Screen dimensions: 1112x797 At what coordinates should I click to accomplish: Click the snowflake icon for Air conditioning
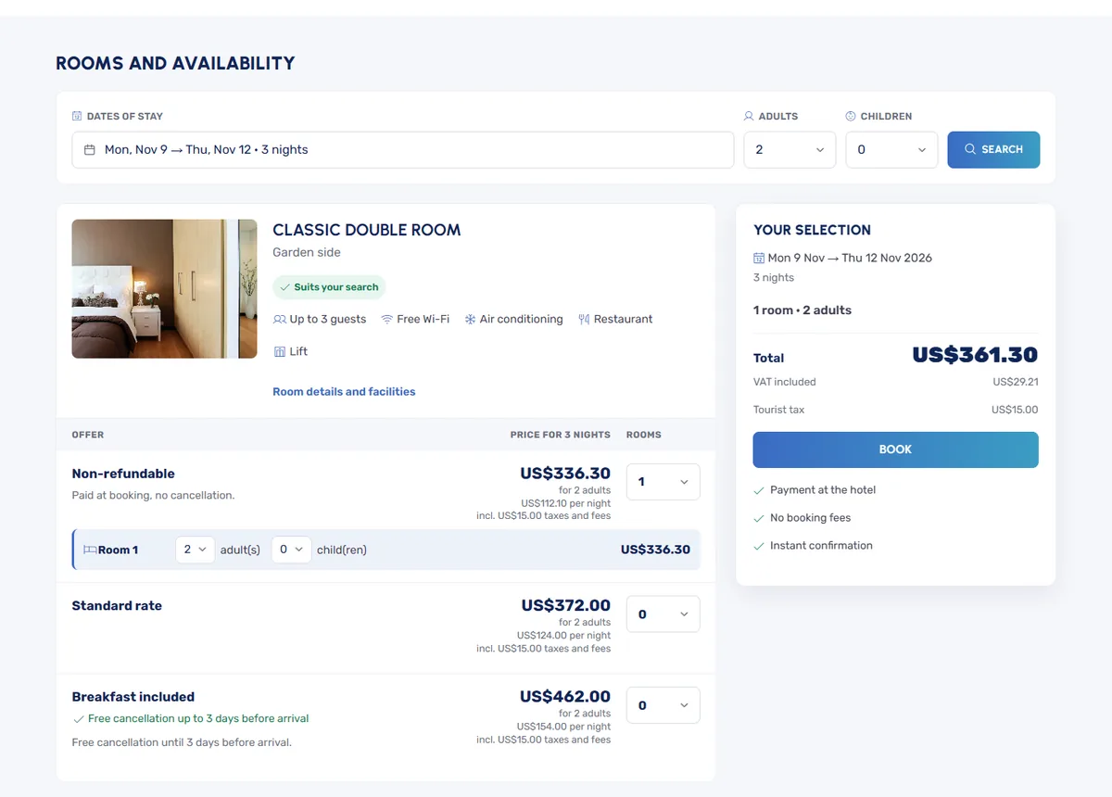pos(470,320)
